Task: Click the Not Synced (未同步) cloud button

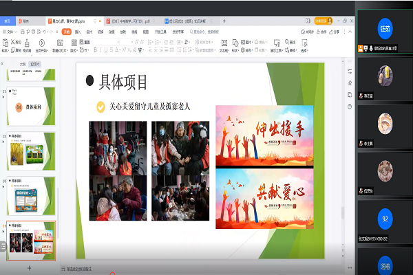Action: pyautogui.click(x=308, y=32)
